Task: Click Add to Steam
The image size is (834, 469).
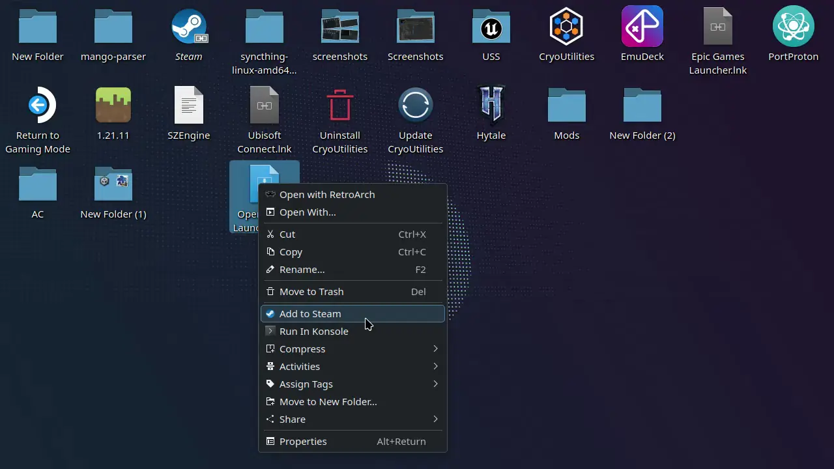Action: (310, 313)
